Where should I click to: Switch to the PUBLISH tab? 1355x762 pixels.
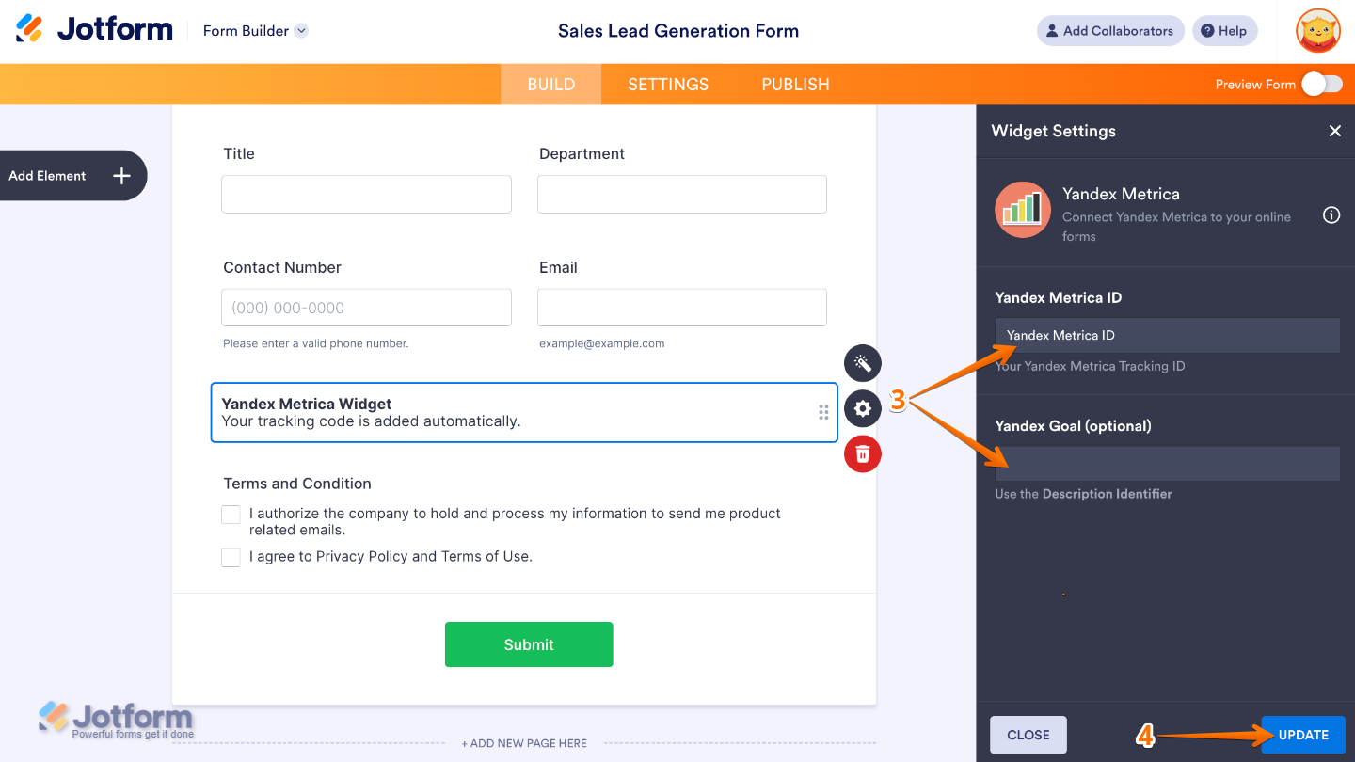tap(795, 85)
